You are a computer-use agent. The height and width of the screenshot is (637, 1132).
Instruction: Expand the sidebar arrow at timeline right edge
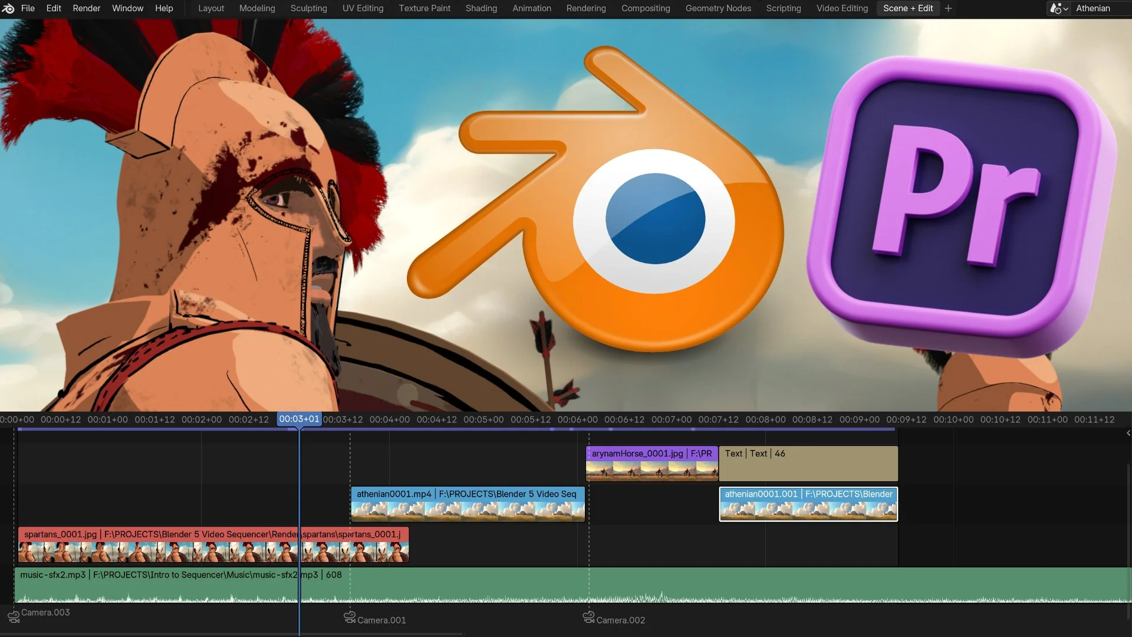[x=1128, y=433]
